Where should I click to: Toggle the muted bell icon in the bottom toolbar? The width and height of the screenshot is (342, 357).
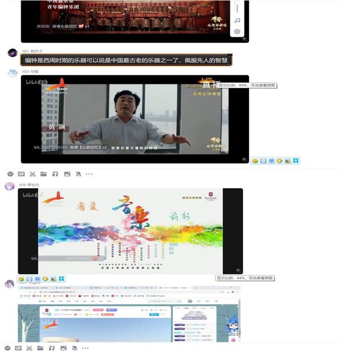pyautogui.click(x=78, y=348)
